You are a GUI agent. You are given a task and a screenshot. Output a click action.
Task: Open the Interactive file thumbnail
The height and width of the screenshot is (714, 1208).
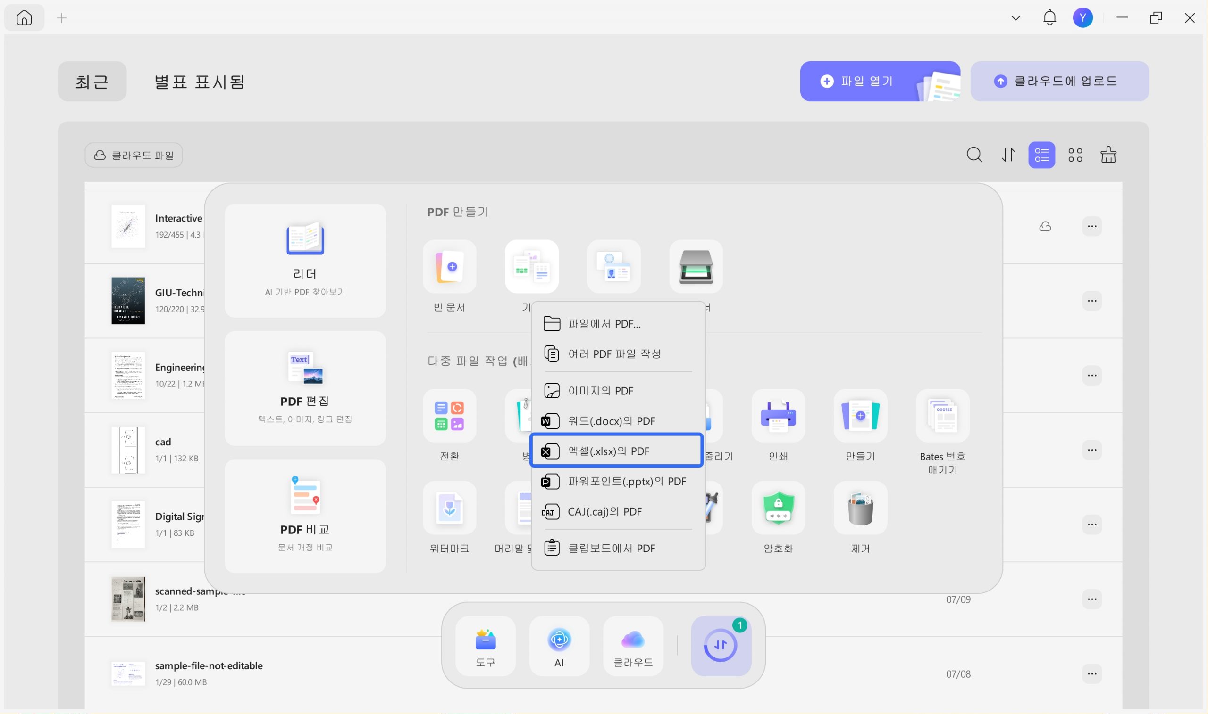click(x=128, y=226)
